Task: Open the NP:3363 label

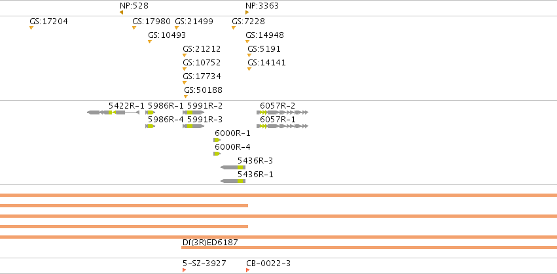Action: [x=262, y=6]
